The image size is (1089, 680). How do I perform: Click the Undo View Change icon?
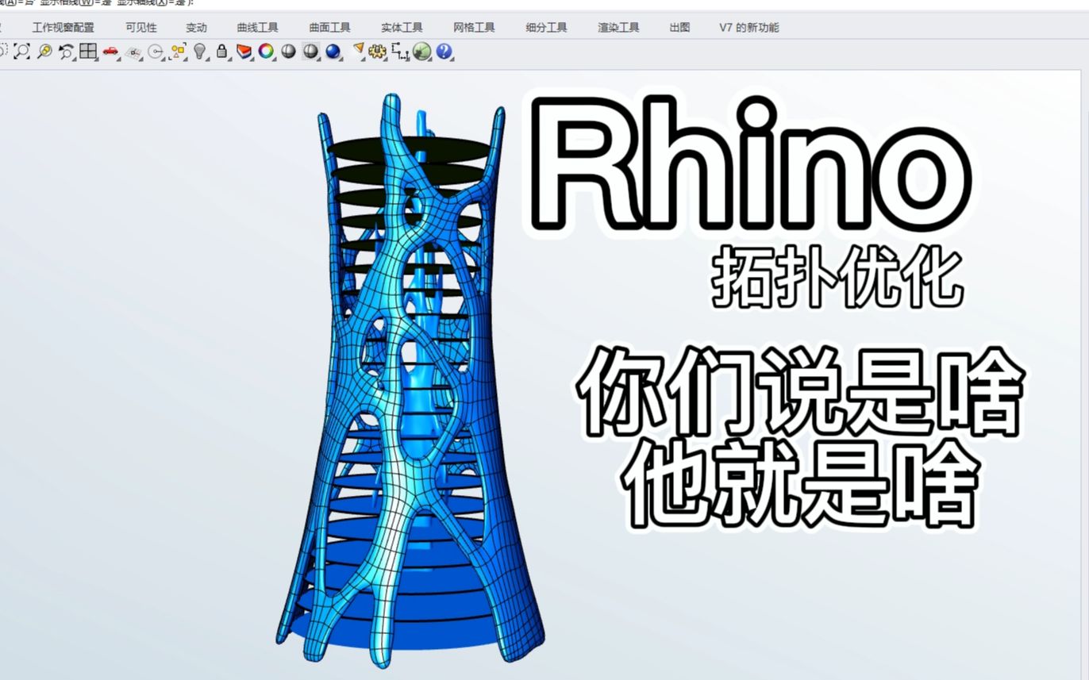(66, 52)
